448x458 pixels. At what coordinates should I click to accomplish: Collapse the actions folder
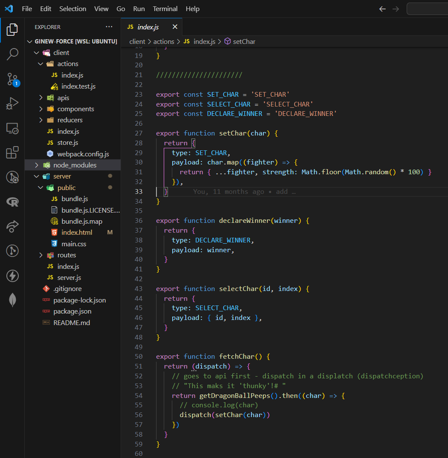40,64
